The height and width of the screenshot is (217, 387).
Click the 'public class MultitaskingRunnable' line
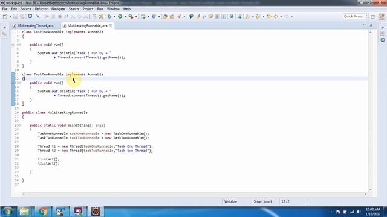pos(54,113)
